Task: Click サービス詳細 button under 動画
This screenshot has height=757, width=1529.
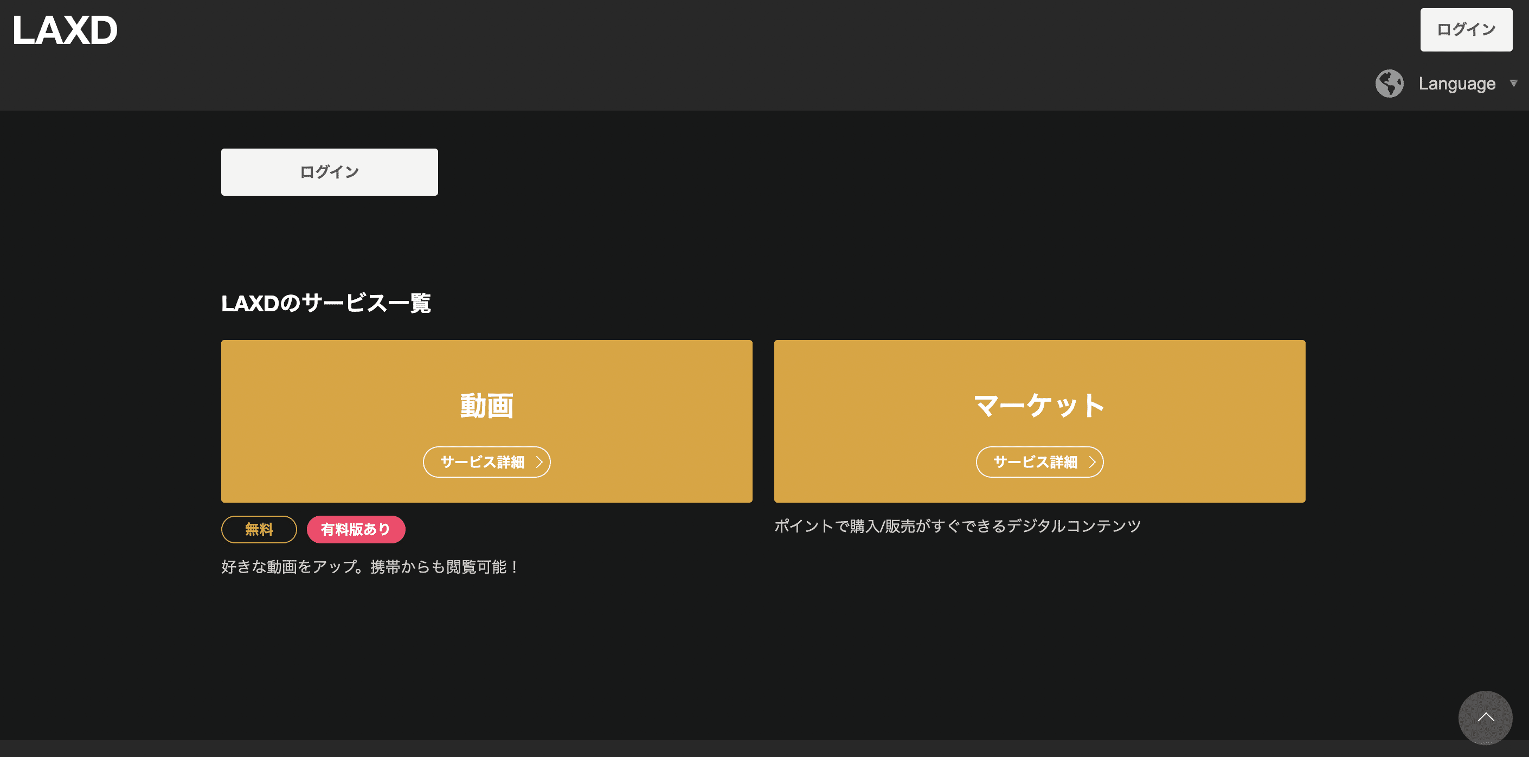Action: pos(487,462)
